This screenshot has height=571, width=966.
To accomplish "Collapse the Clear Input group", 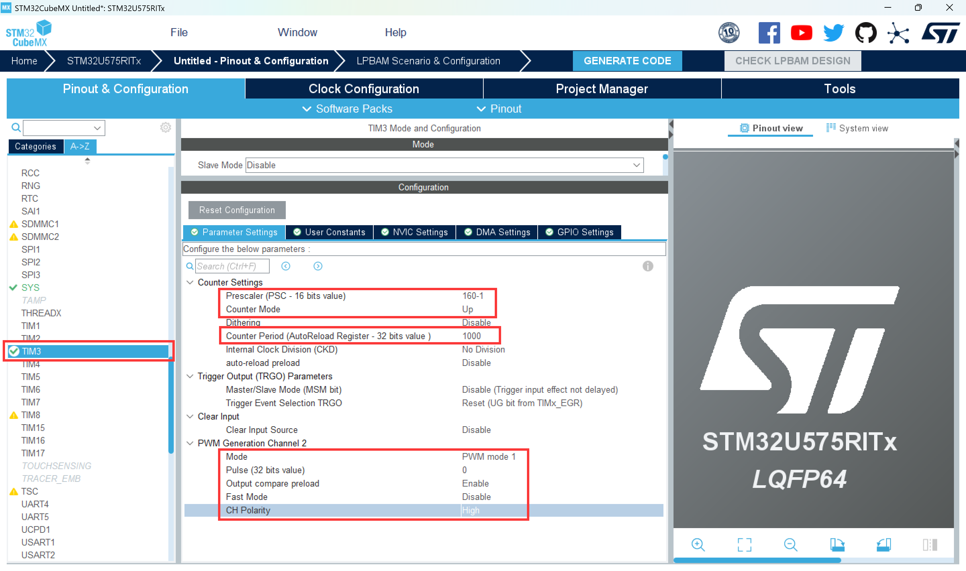I will tap(190, 416).
